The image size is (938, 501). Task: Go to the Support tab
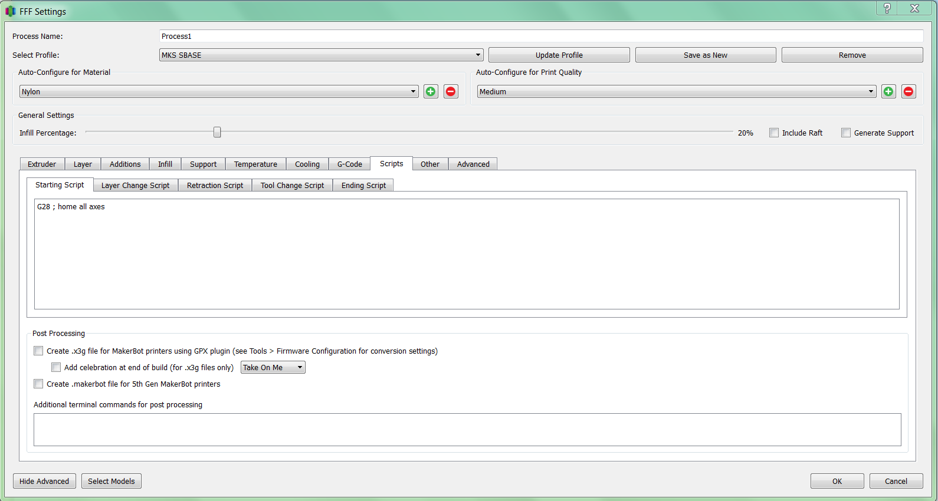204,164
